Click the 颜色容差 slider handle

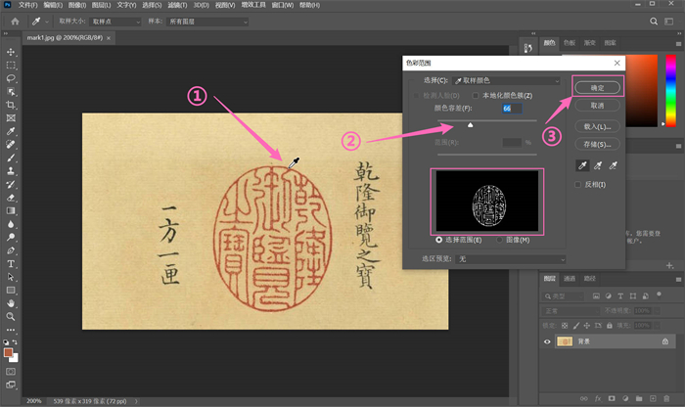[x=471, y=125]
